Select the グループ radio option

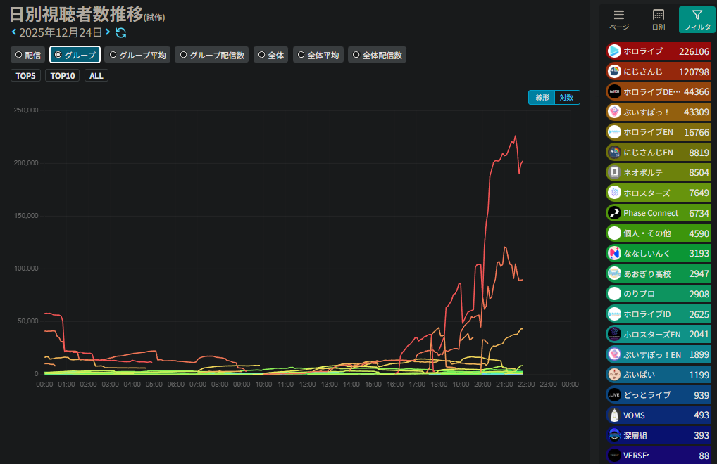(75, 55)
